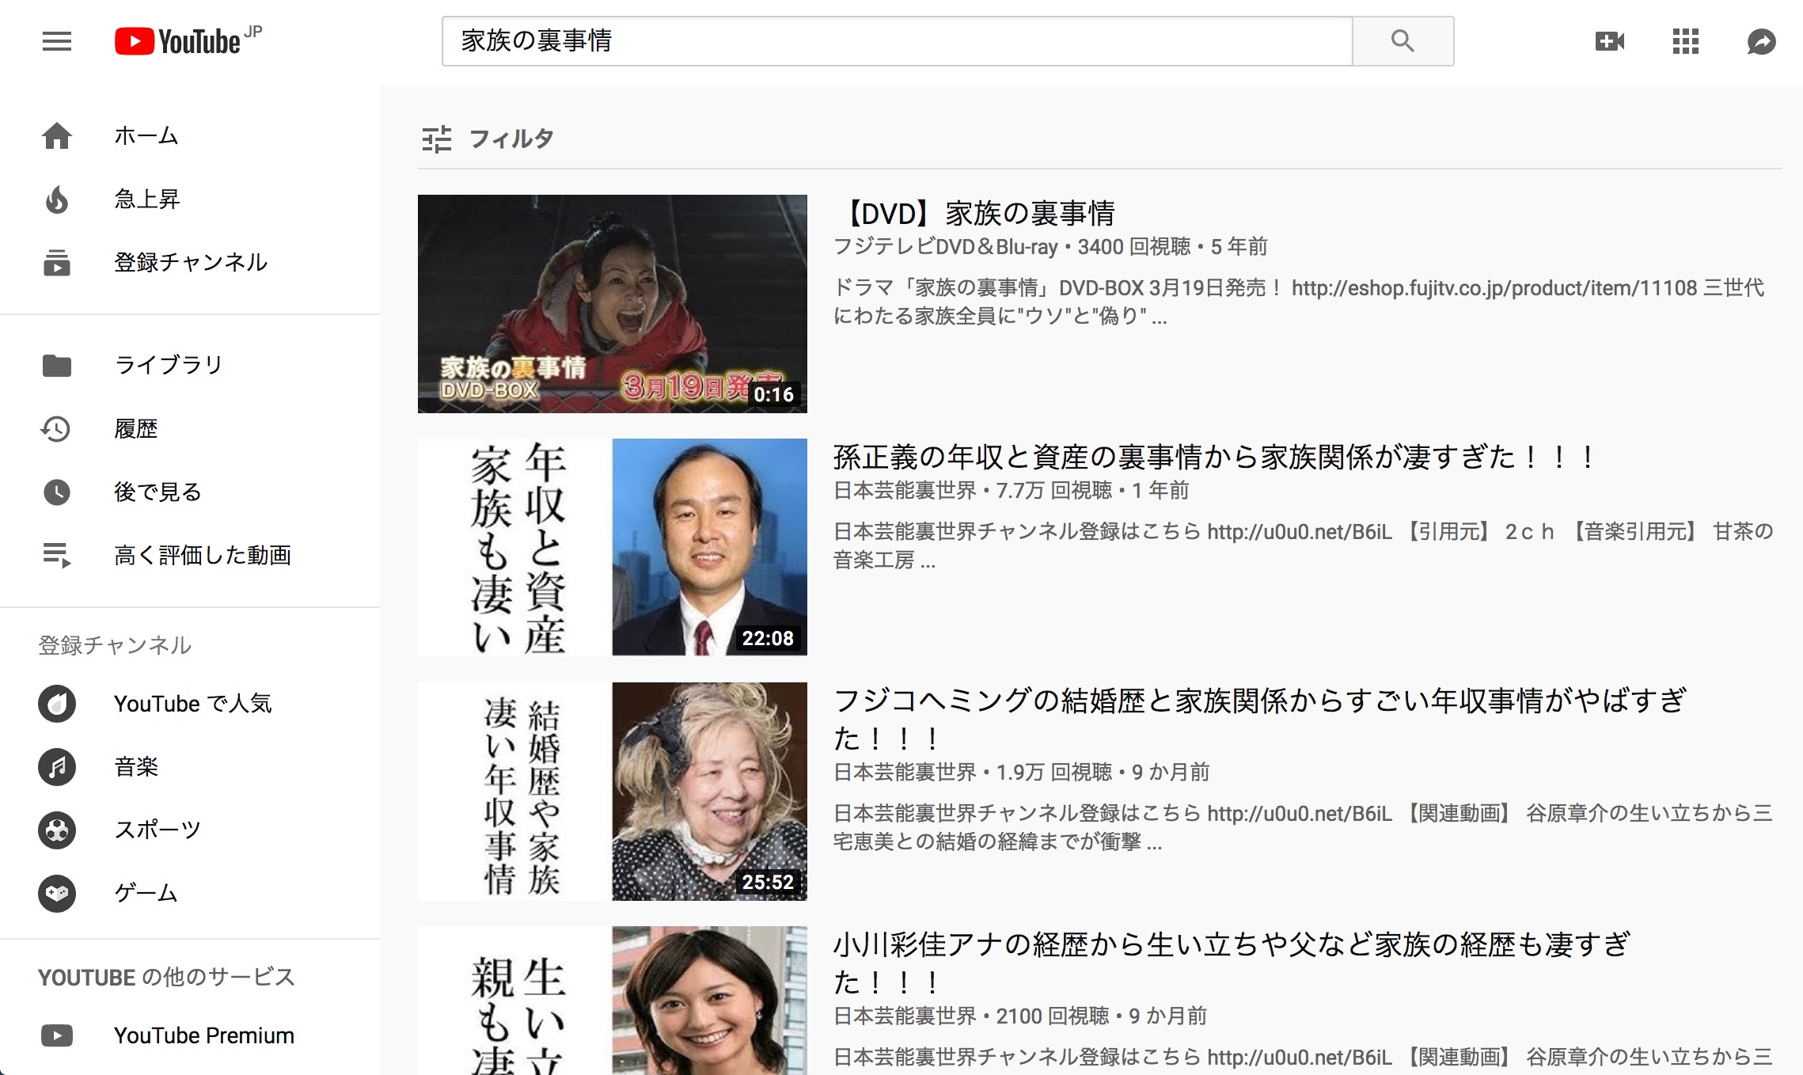Click the filter sliders icon
Screen dimensions: 1803x1075
click(x=437, y=139)
